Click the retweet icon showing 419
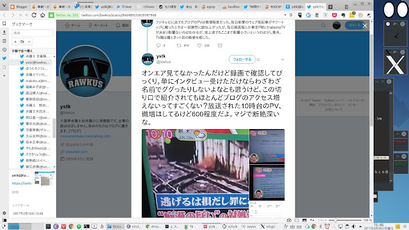 (x=179, y=45)
